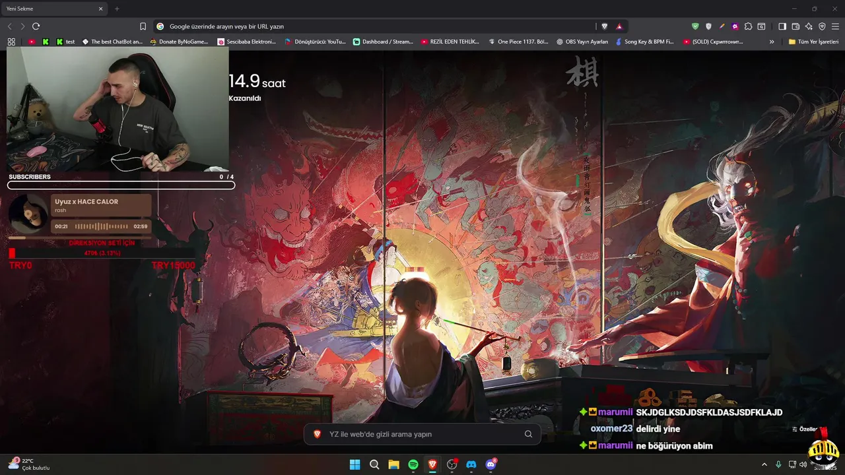The width and height of the screenshot is (845, 475).
Task: Open the blue Discord taskbar icon
Action: tap(471, 464)
